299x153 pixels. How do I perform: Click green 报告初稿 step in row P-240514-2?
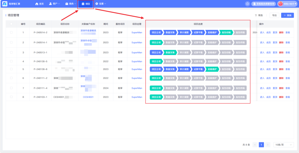point(226,32)
